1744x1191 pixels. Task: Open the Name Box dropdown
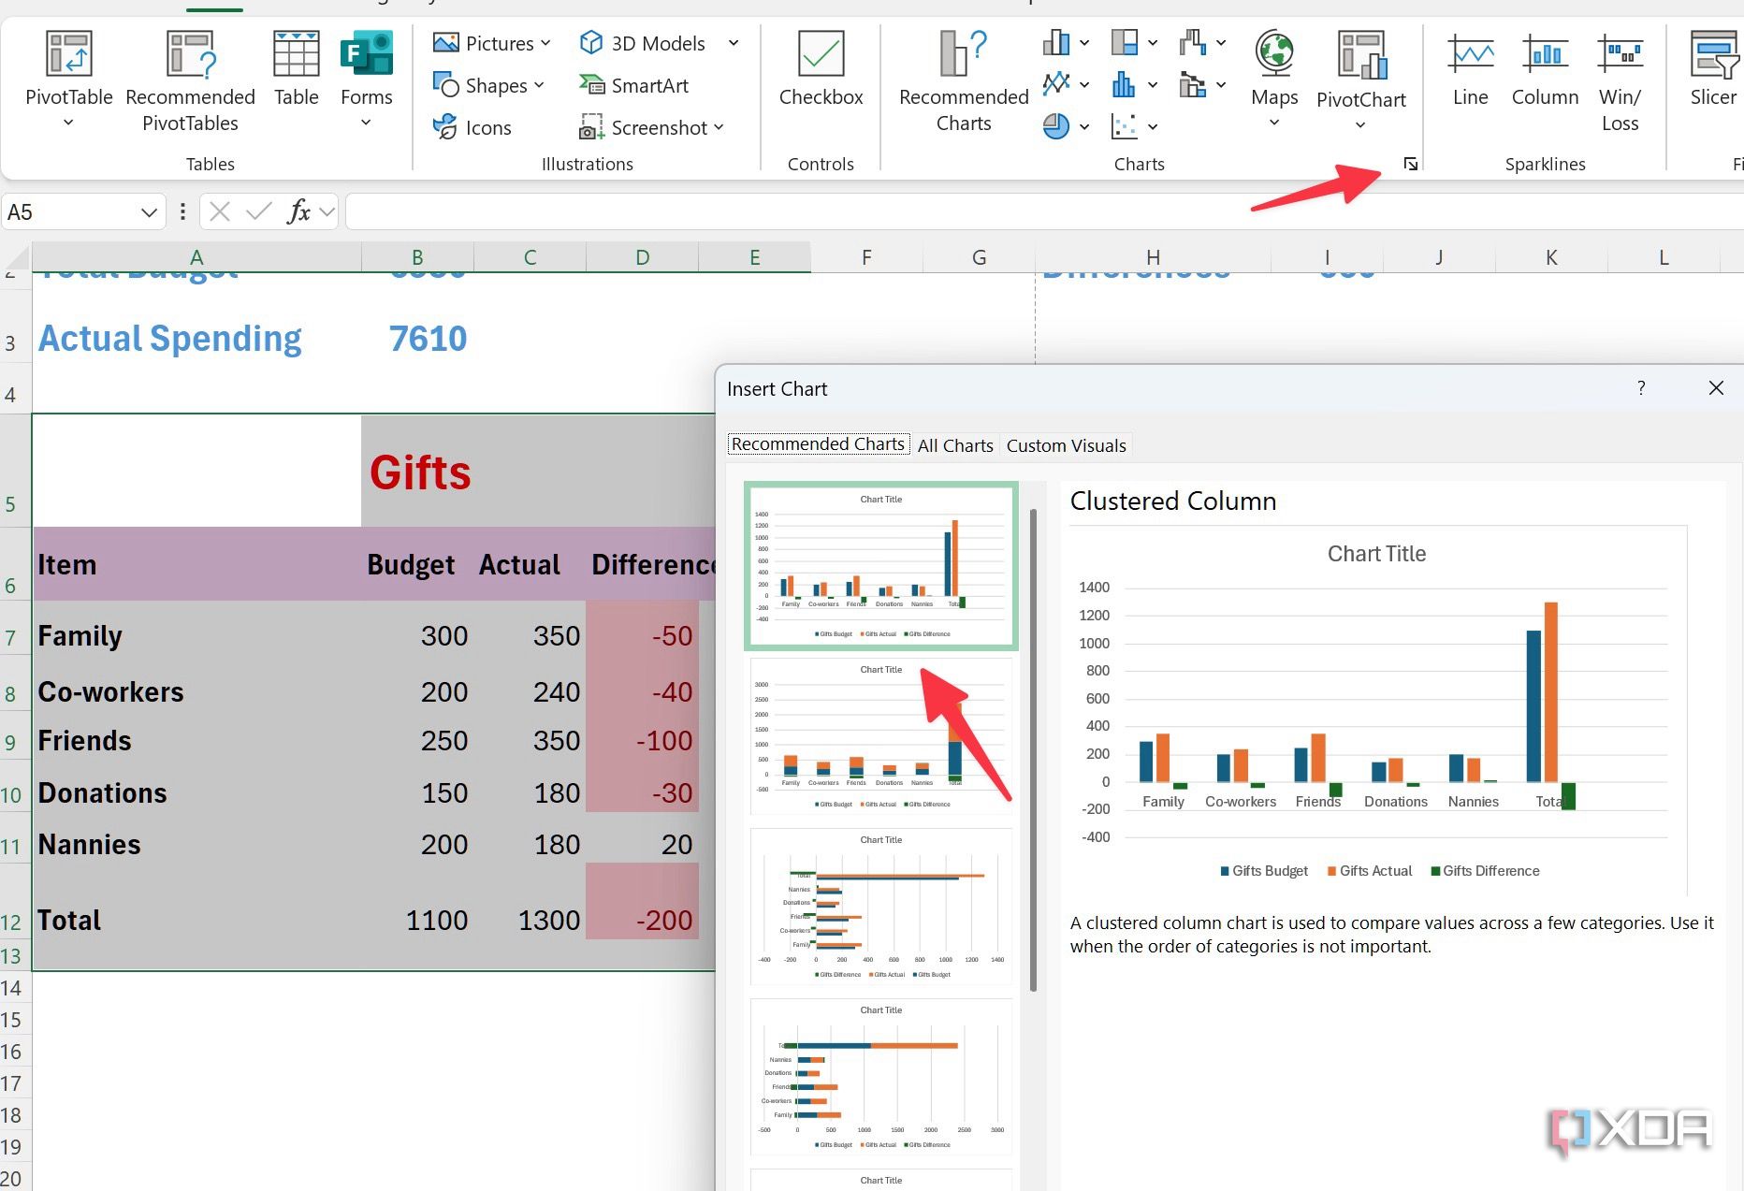(x=148, y=211)
